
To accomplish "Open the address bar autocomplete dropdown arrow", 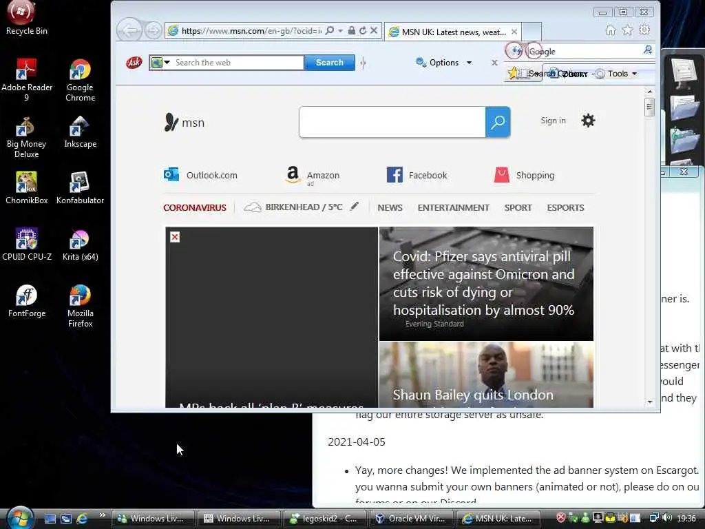I will point(340,30).
